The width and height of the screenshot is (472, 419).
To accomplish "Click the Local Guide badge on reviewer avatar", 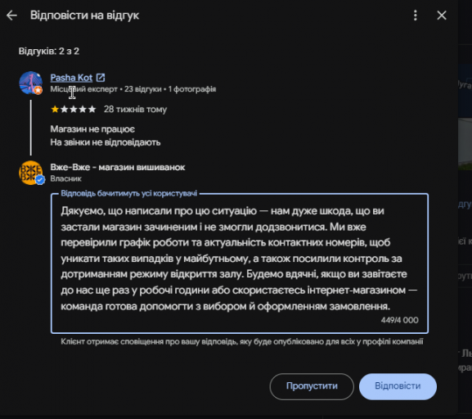I will (38, 90).
